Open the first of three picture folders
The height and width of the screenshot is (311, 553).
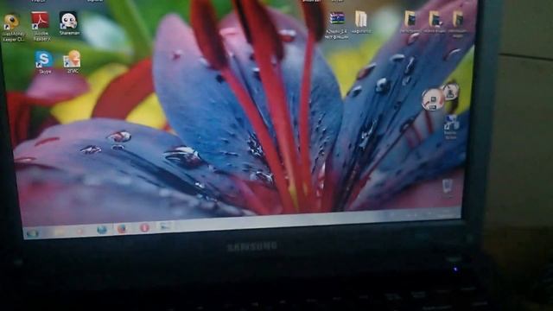[x=410, y=22]
